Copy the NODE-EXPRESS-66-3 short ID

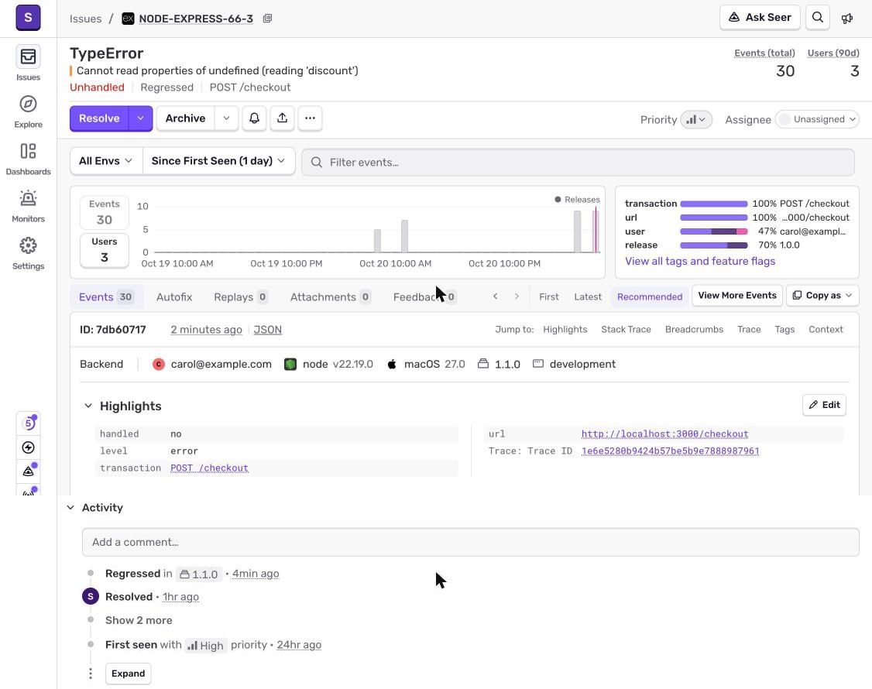pyautogui.click(x=267, y=19)
